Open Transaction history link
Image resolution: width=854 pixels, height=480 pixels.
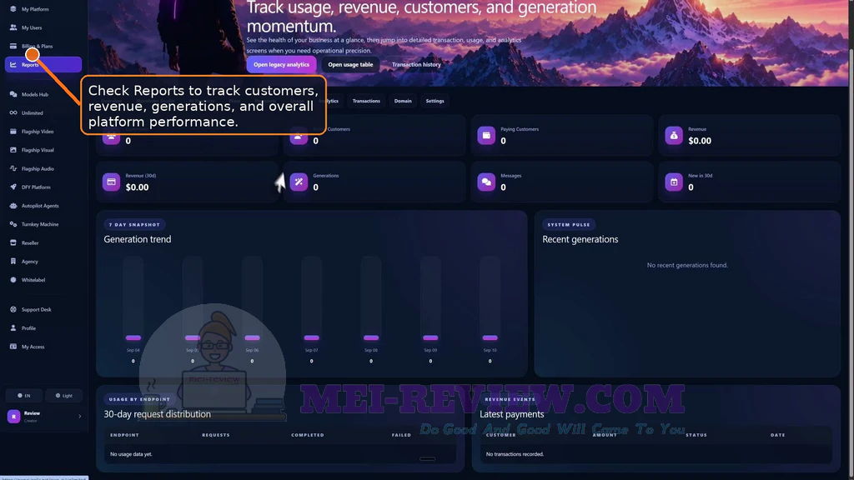coord(416,65)
